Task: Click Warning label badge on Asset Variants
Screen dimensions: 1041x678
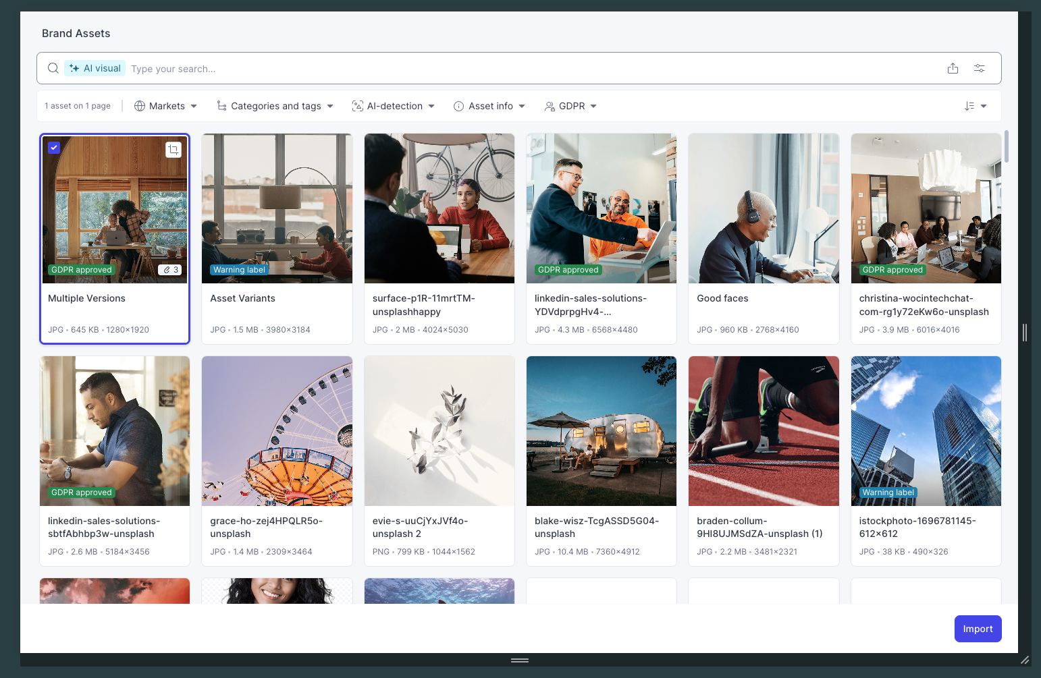Action: pyautogui.click(x=239, y=270)
